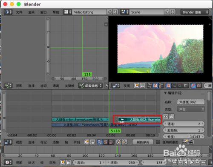Open the 添加 menu in sequencer header

[56, 142]
